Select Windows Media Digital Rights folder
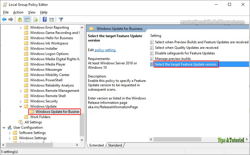250x155 pixels. click(x=55, y=59)
